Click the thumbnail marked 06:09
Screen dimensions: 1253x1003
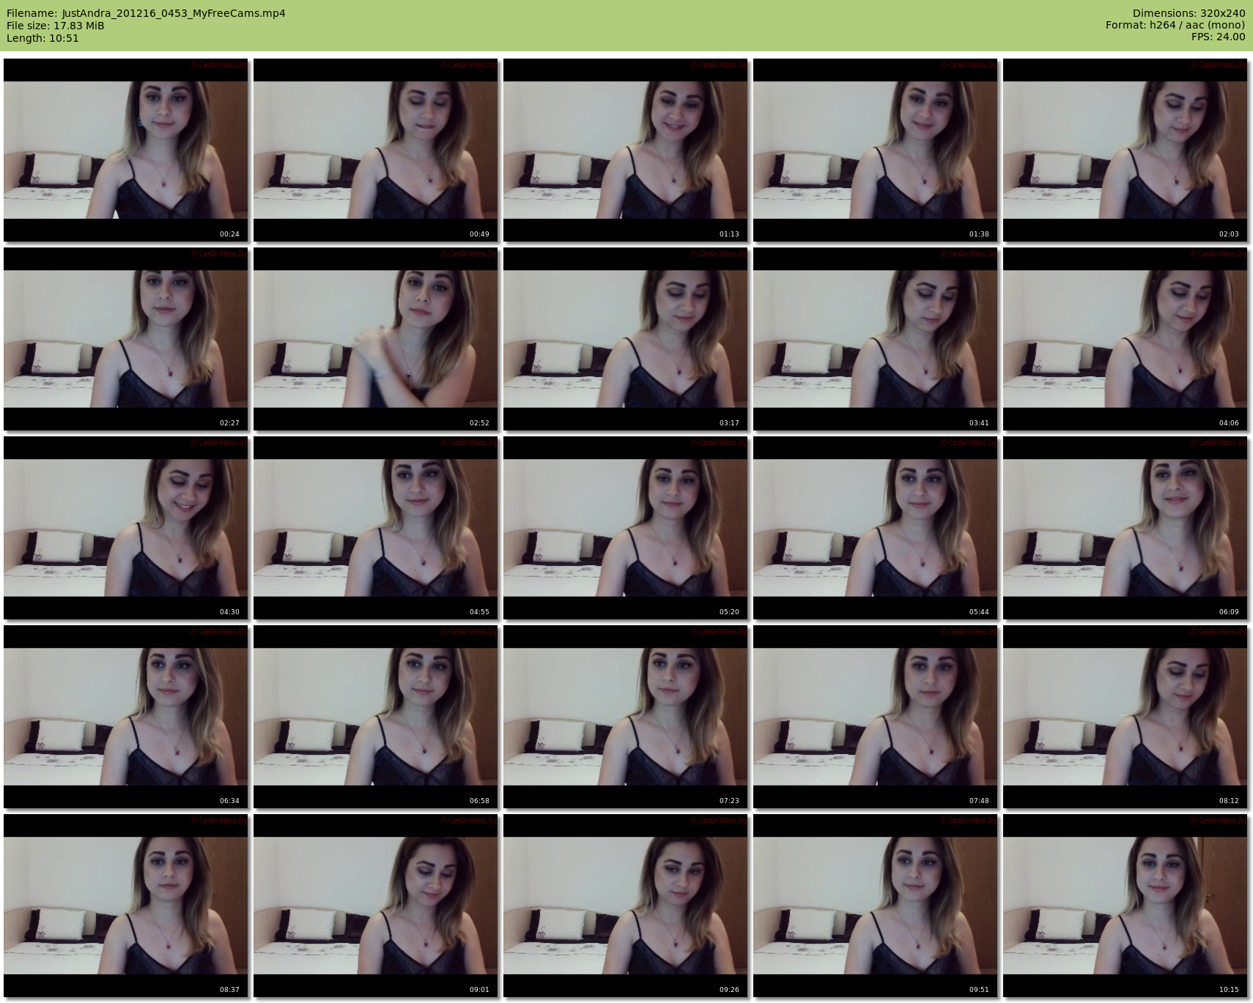(1125, 528)
